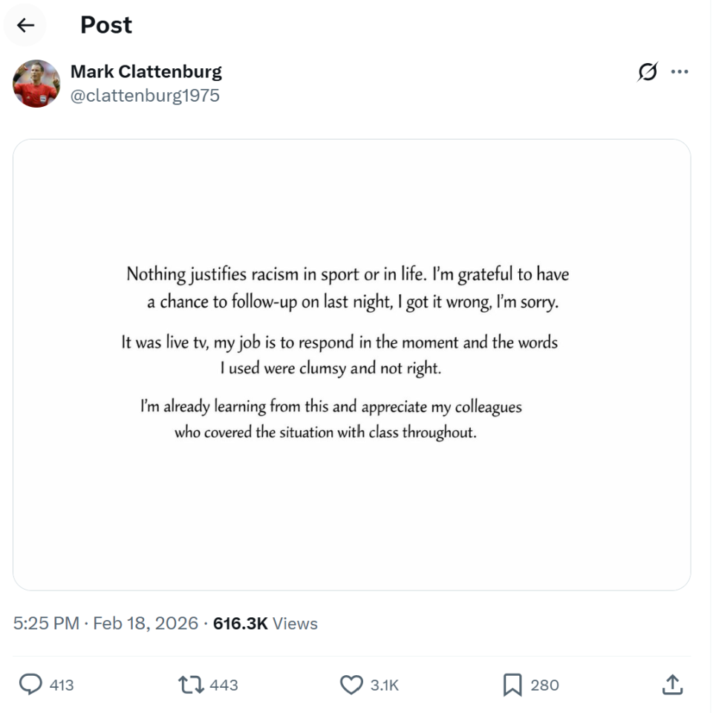The image size is (713, 713).
Task: Click the 413 replies count
Action: 62,685
